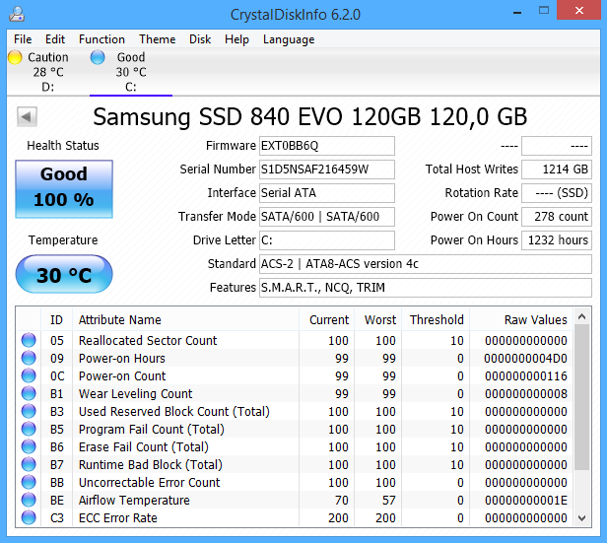Click the Attribute Name column header
The image size is (607, 543).
[x=185, y=319]
